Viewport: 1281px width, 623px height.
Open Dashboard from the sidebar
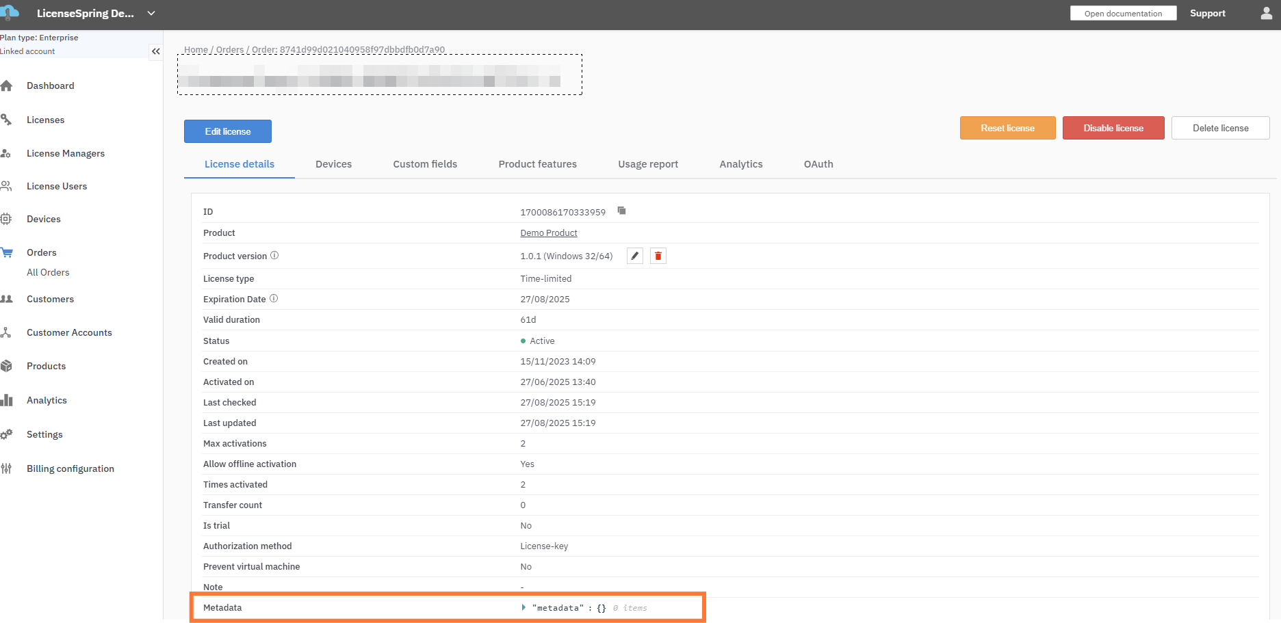tap(50, 85)
